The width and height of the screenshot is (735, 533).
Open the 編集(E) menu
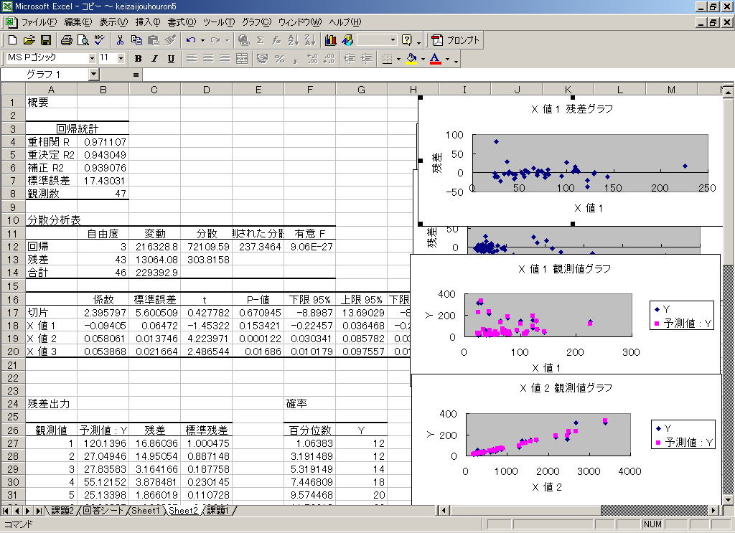(x=78, y=22)
